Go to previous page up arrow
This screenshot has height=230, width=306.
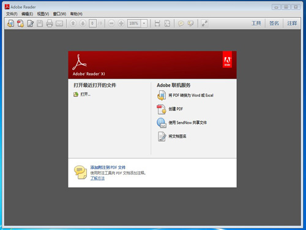(73, 23)
